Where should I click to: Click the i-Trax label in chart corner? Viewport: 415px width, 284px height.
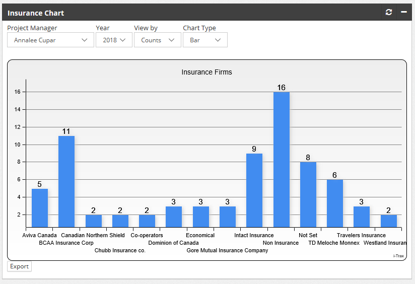click(x=398, y=256)
